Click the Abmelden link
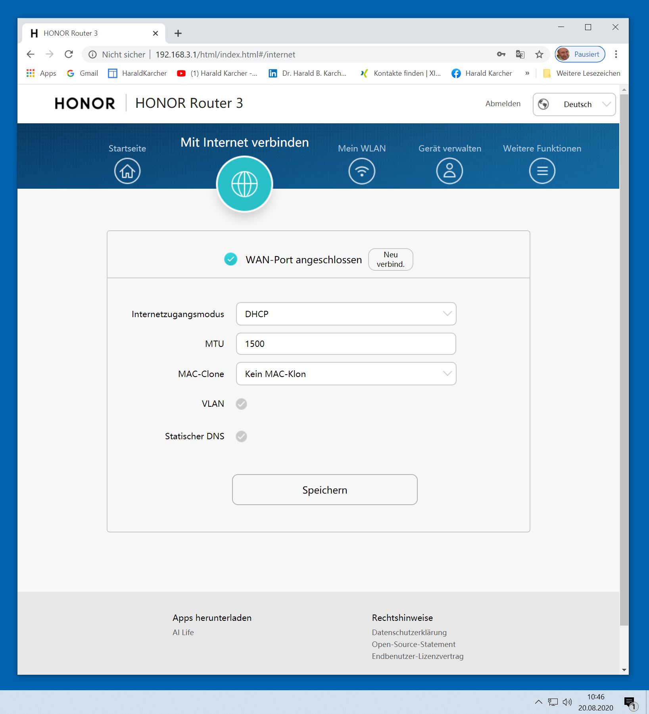 click(503, 104)
